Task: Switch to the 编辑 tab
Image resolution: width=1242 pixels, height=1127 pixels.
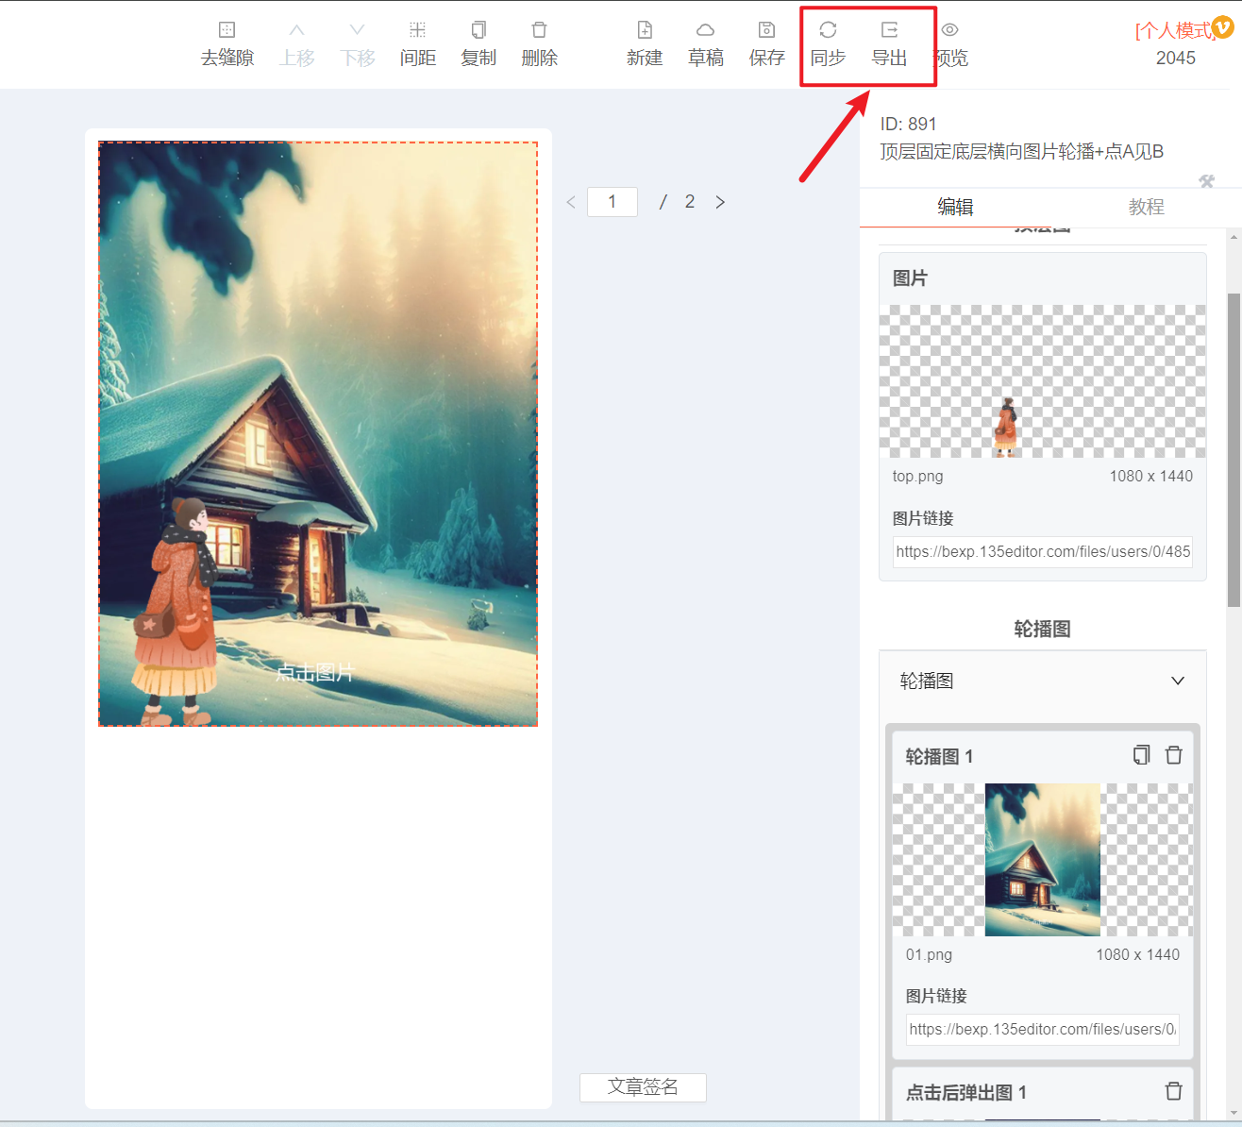Action: (x=955, y=207)
